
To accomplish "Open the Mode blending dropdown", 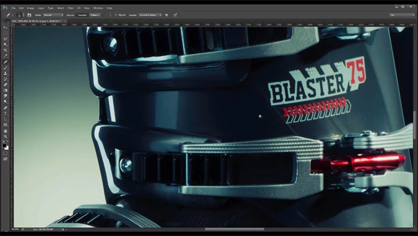I will point(53,15).
